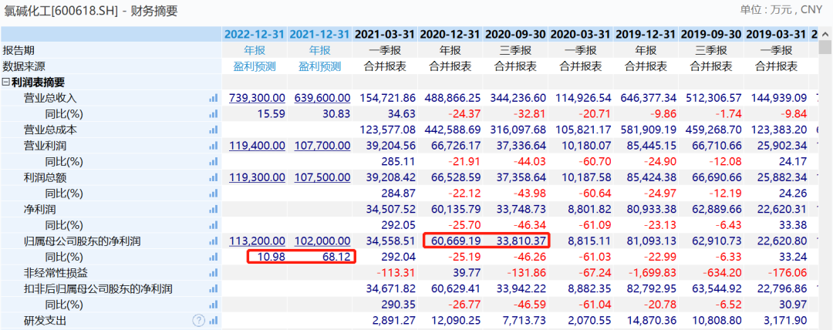Open chart icon for 同比(%) under 利润总额

coord(214,194)
